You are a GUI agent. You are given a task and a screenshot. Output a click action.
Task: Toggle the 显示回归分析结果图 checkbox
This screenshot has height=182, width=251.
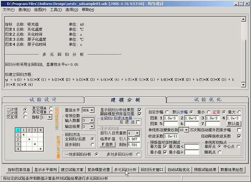click(x=140, y=110)
